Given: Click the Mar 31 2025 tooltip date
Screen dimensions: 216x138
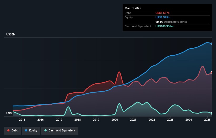Looking at the screenshot, I should 133,8.
